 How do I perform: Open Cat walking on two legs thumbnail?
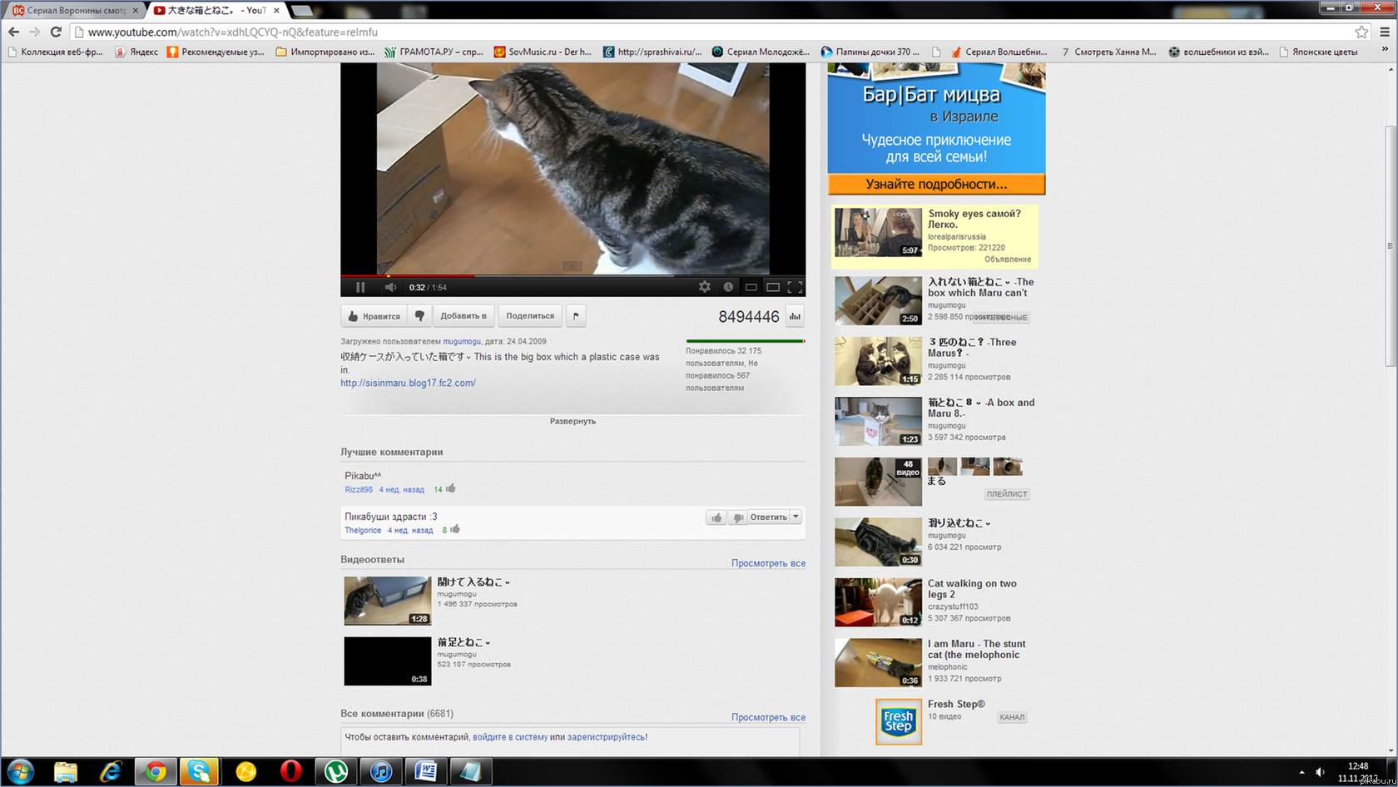coord(878,602)
